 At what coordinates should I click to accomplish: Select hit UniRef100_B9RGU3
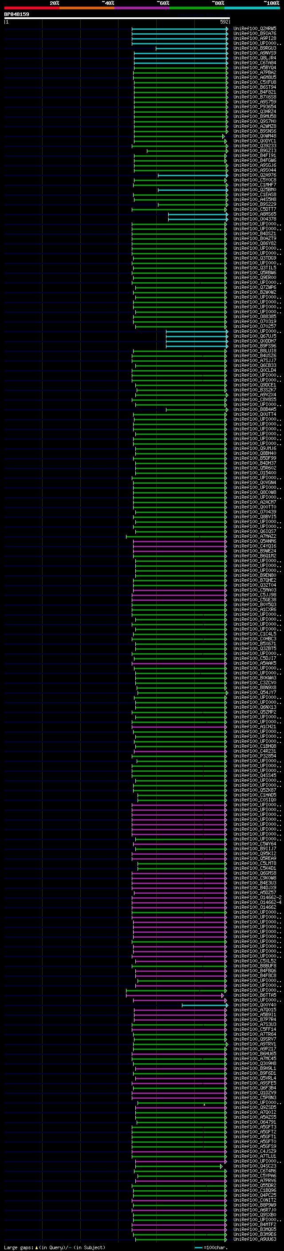tap(255, 48)
